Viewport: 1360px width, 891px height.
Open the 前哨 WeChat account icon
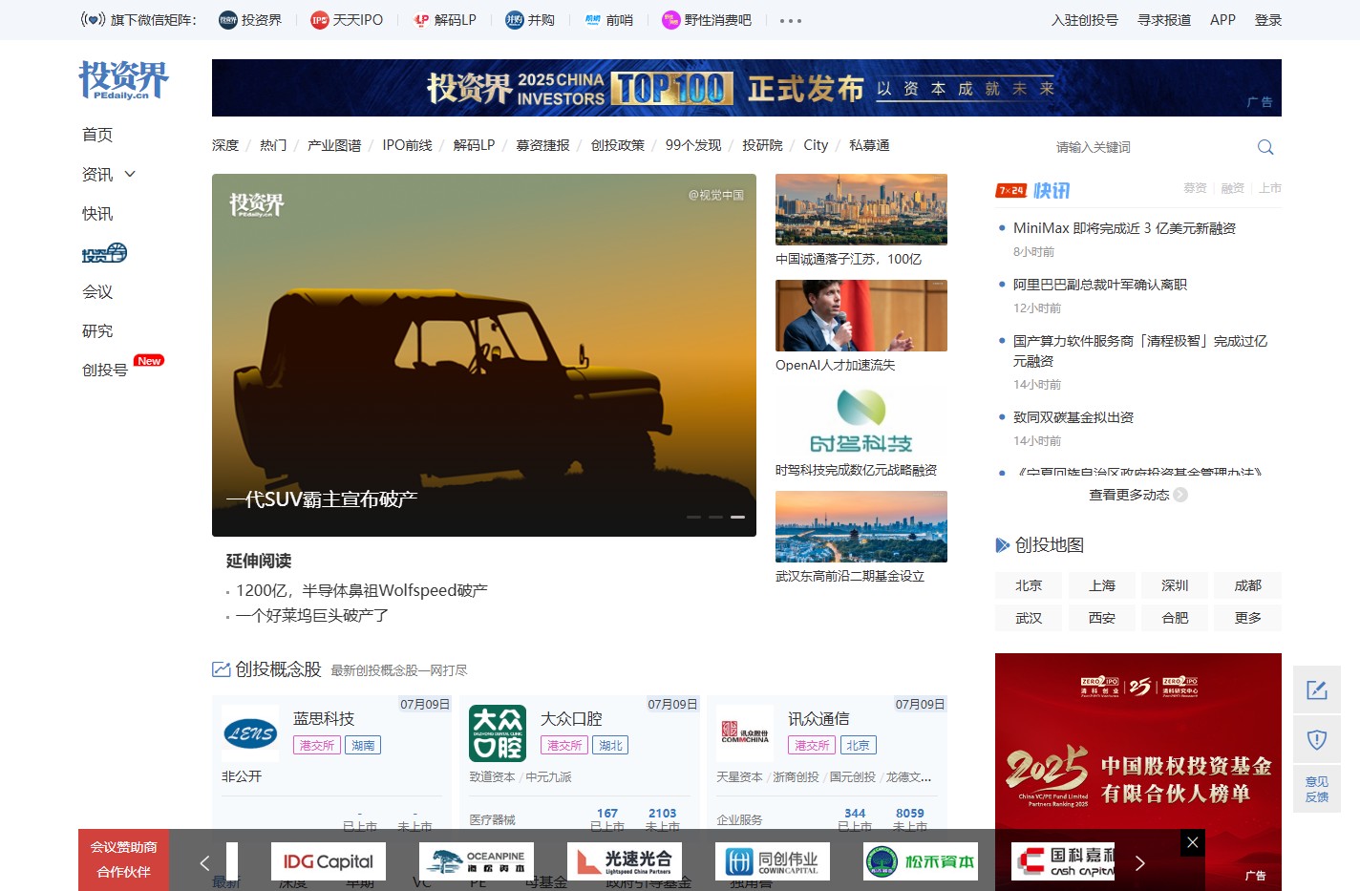(593, 20)
